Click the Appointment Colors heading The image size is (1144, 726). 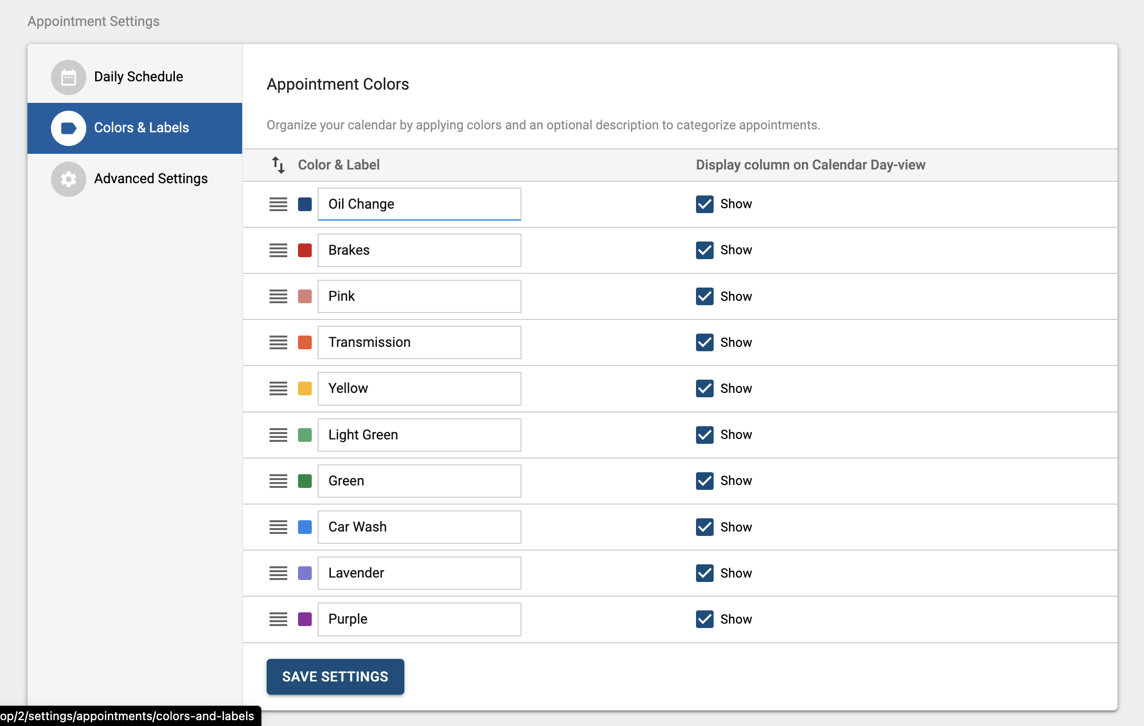(338, 84)
